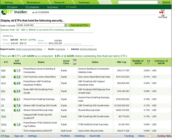The height and width of the screenshot is (138, 172).
Task: Click the XTFApp bottom bar item
Action: coord(5,136)
